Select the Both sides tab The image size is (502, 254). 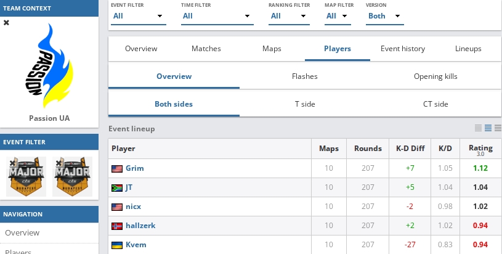(x=174, y=104)
